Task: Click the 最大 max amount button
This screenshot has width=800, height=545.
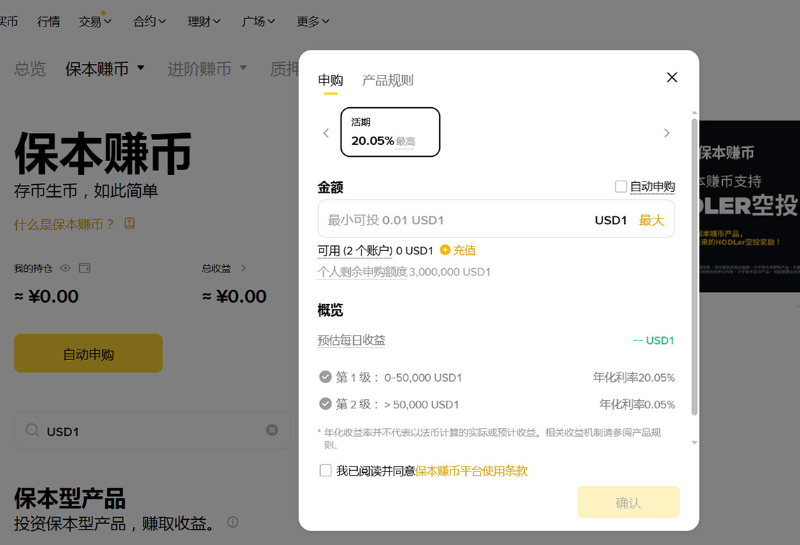Action: [651, 220]
